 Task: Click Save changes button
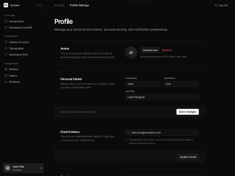(187, 112)
